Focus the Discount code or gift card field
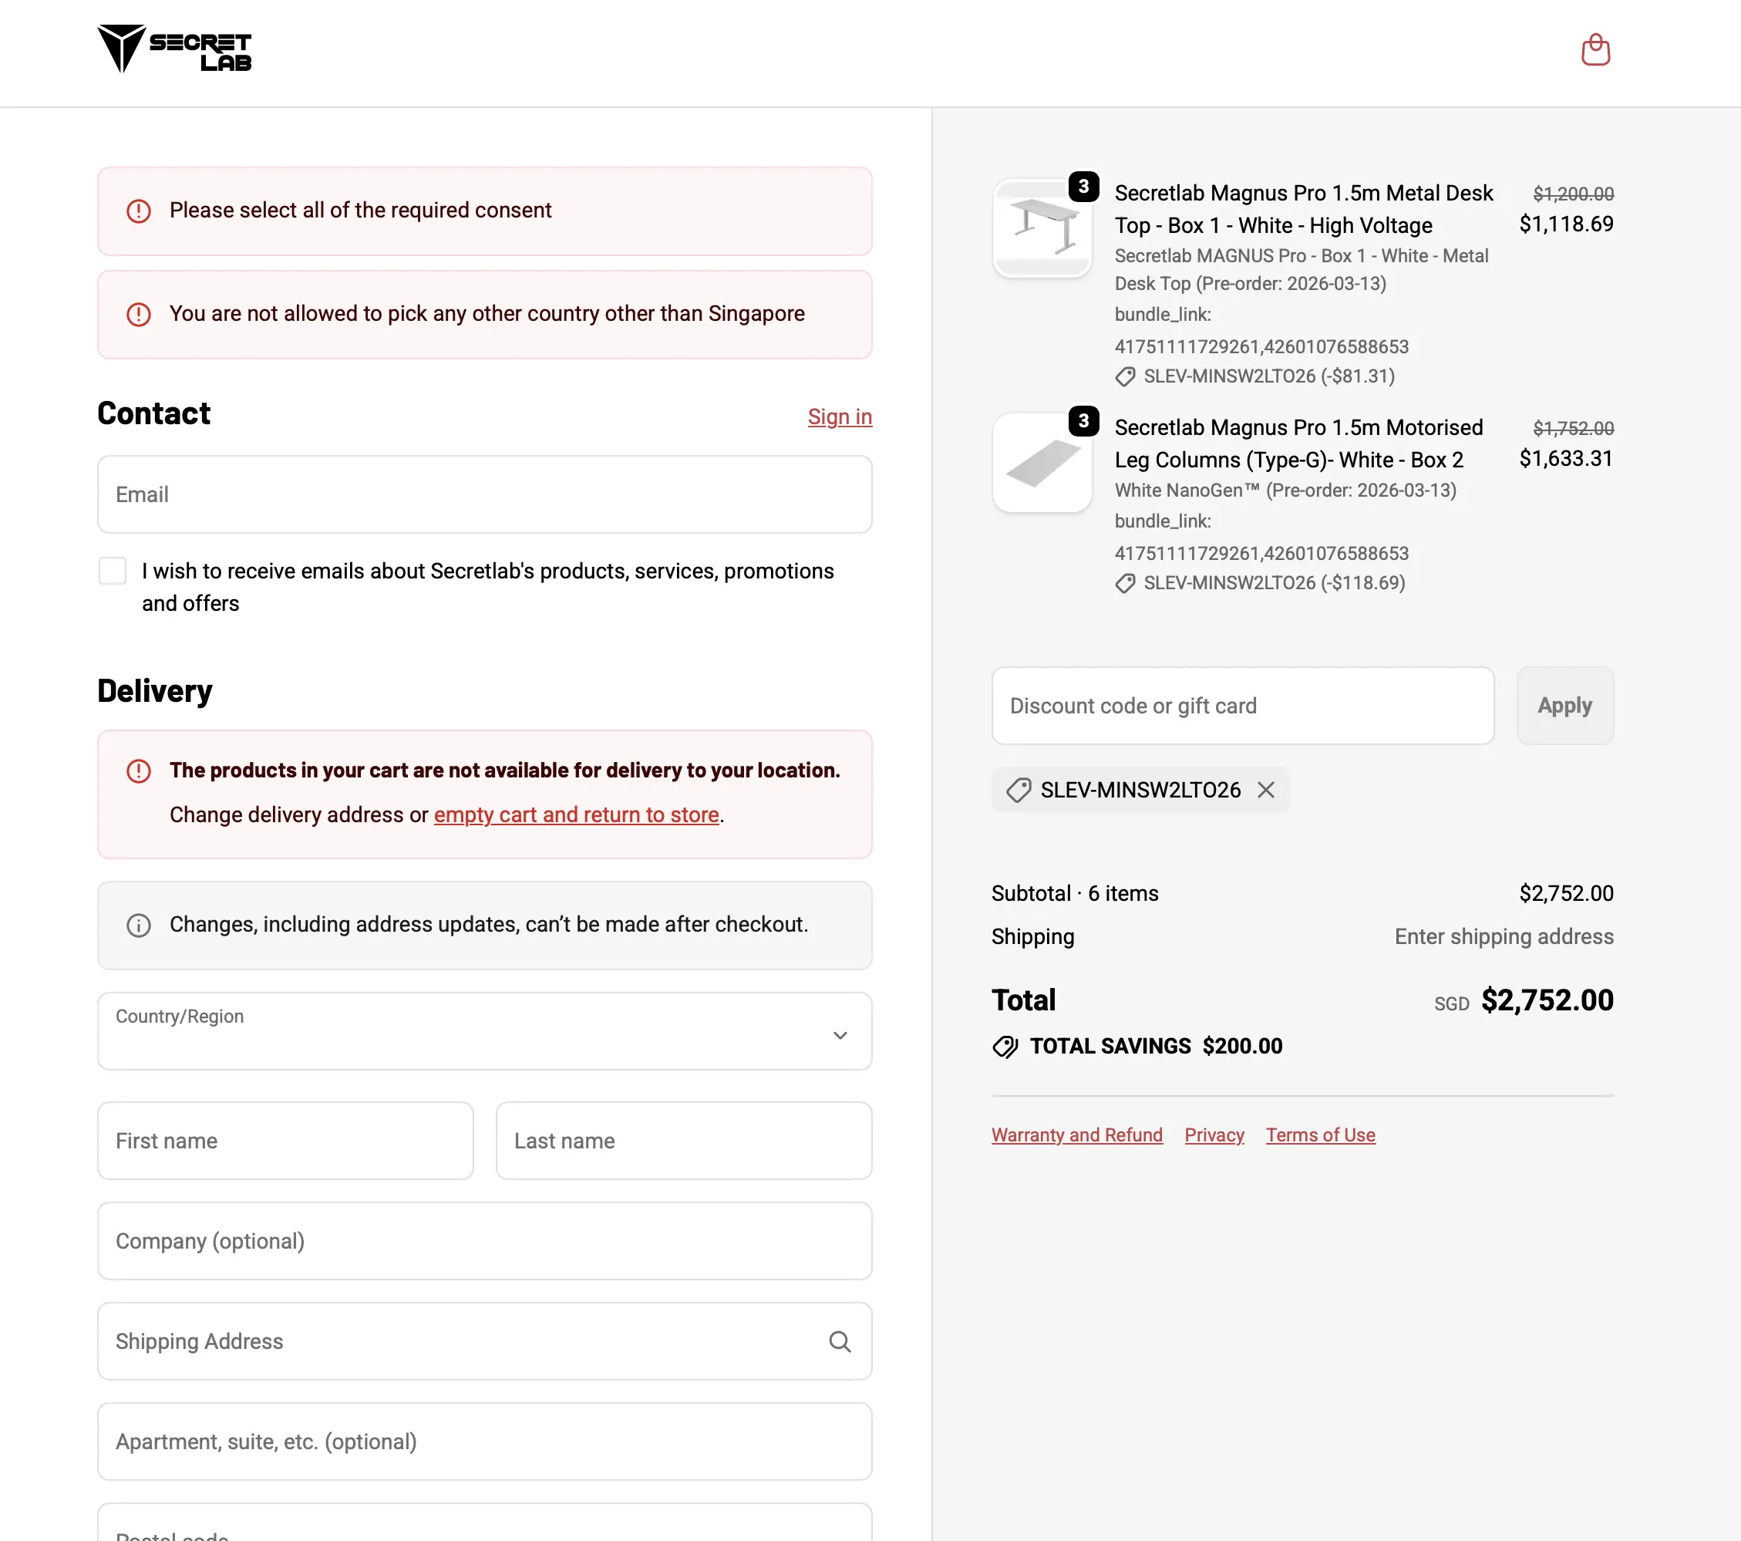The image size is (1741, 1541). pos(1242,706)
